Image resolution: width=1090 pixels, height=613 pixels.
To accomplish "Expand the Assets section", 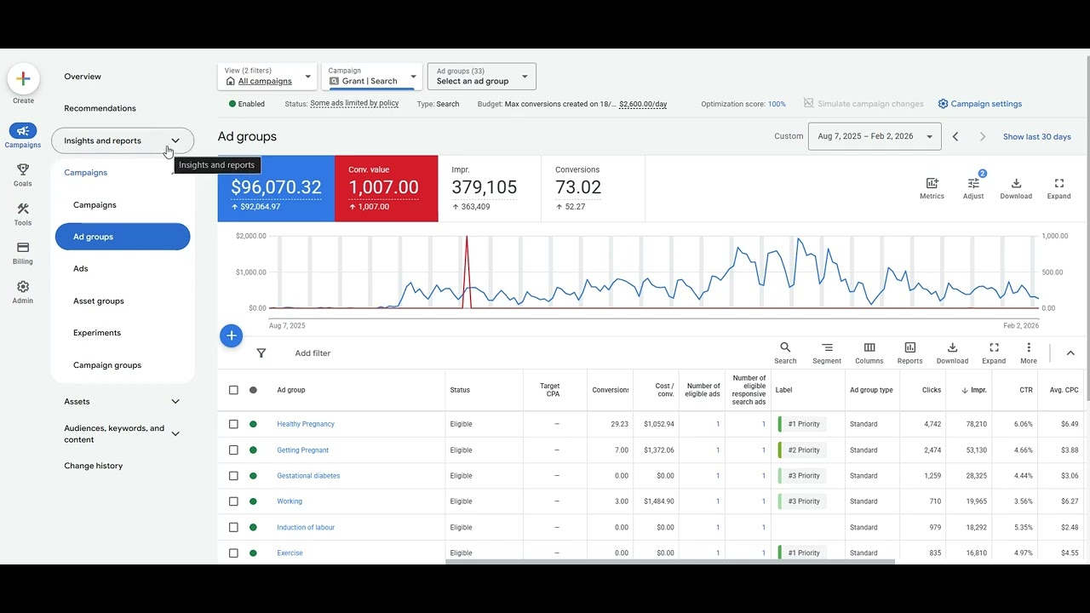I will coord(123,402).
